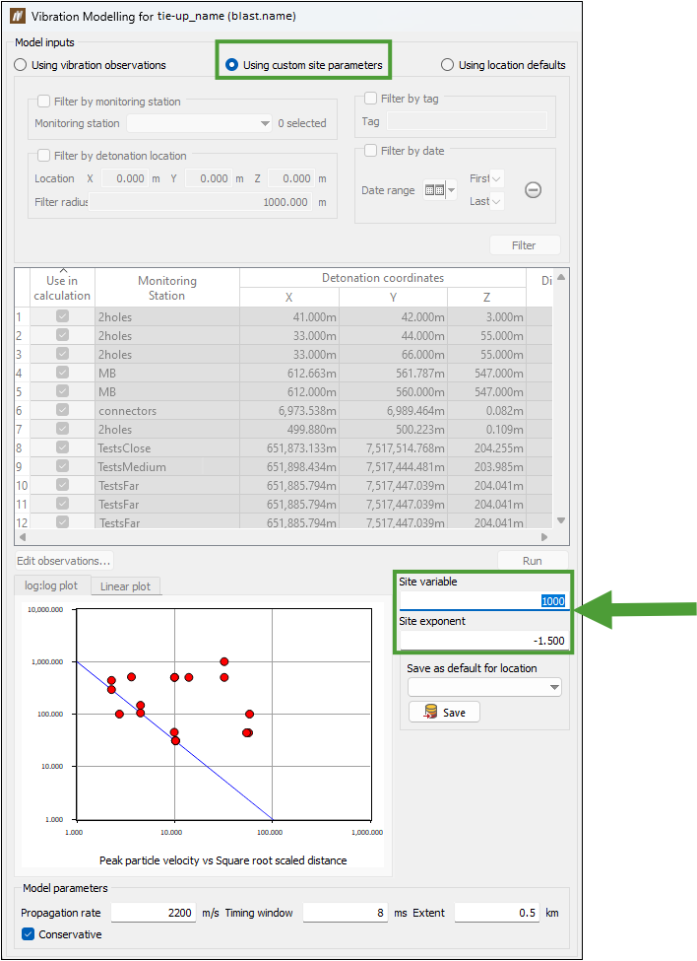697x961 pixels.
Task: Enable Filter by monitoring station checkbox
Action: point(44,102)
